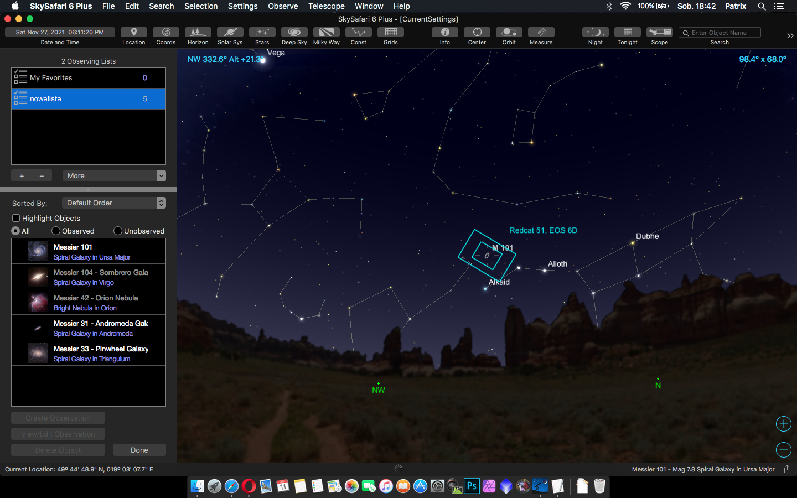Click the M 101 label in sky chart

[503, 248]
